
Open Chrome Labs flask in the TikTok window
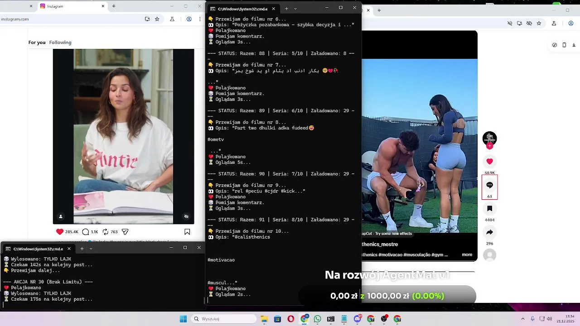[x=554, y=23]
